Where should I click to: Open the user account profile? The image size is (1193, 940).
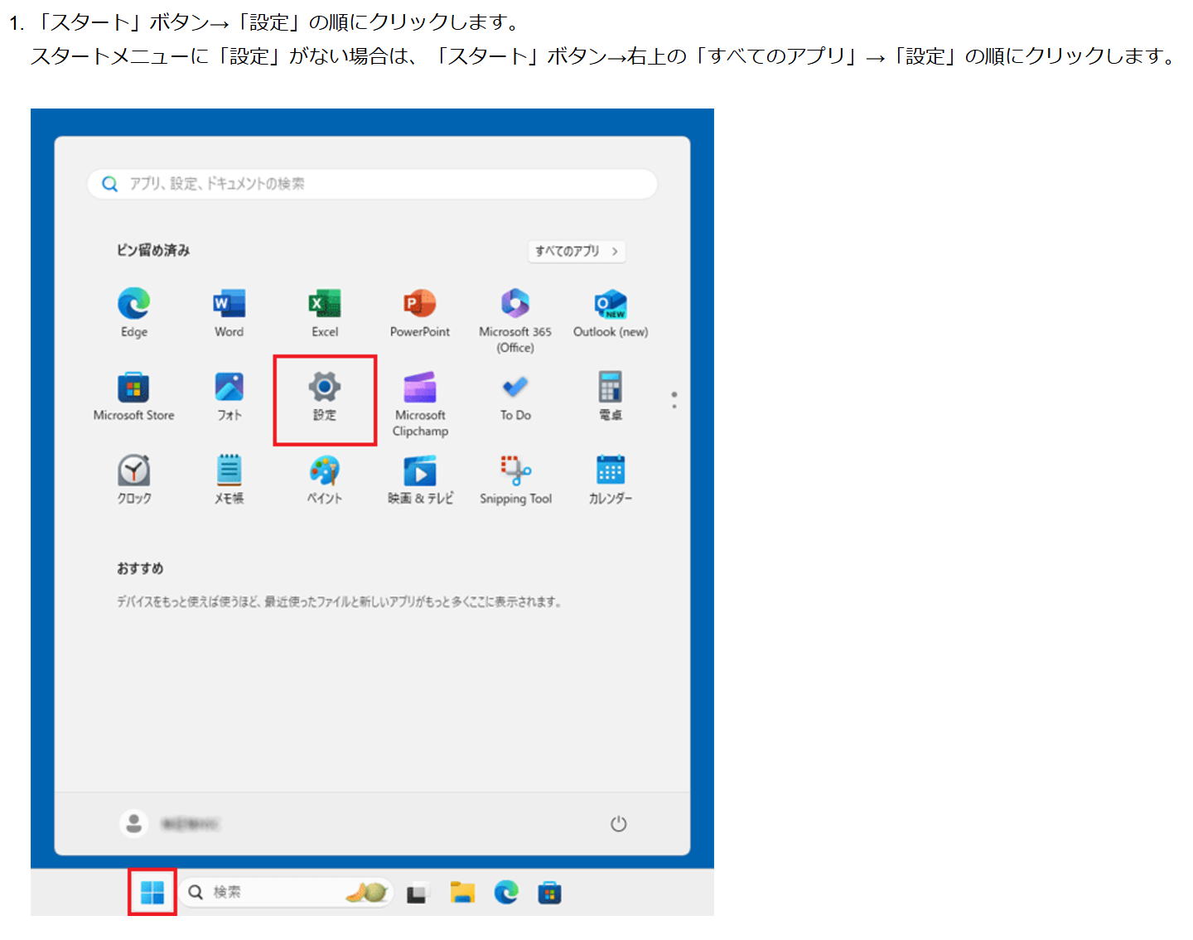170,823
